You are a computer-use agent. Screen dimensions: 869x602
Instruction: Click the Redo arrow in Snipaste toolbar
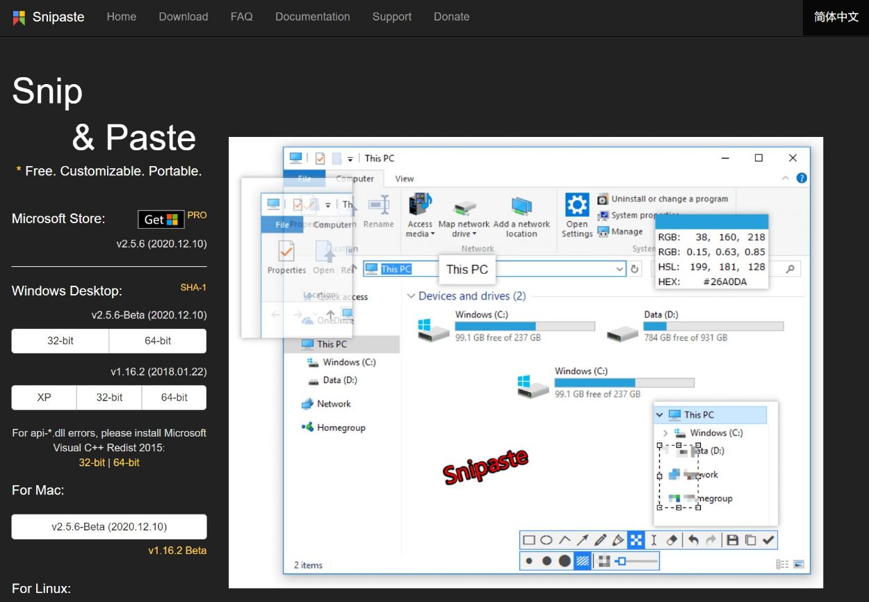[710, 540]
